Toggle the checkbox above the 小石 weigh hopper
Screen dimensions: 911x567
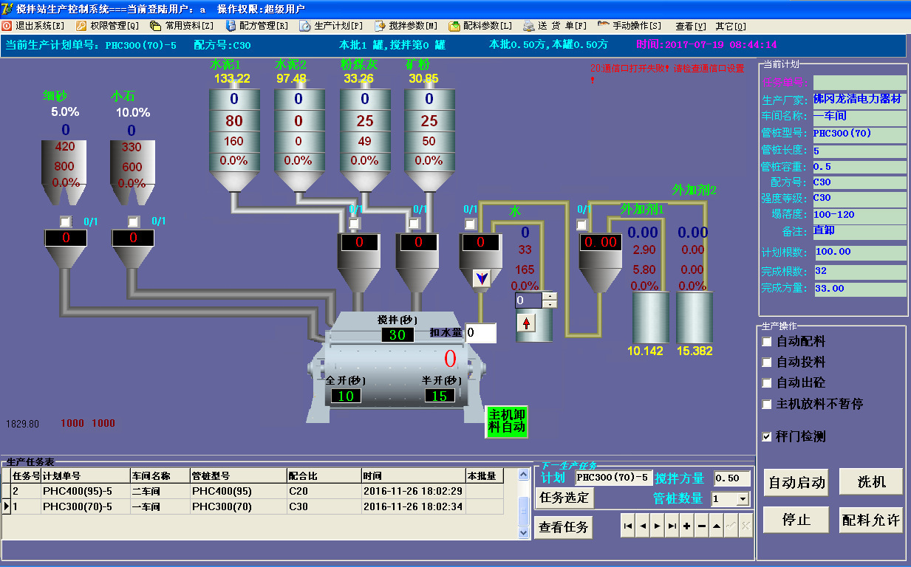coord(133,221)
